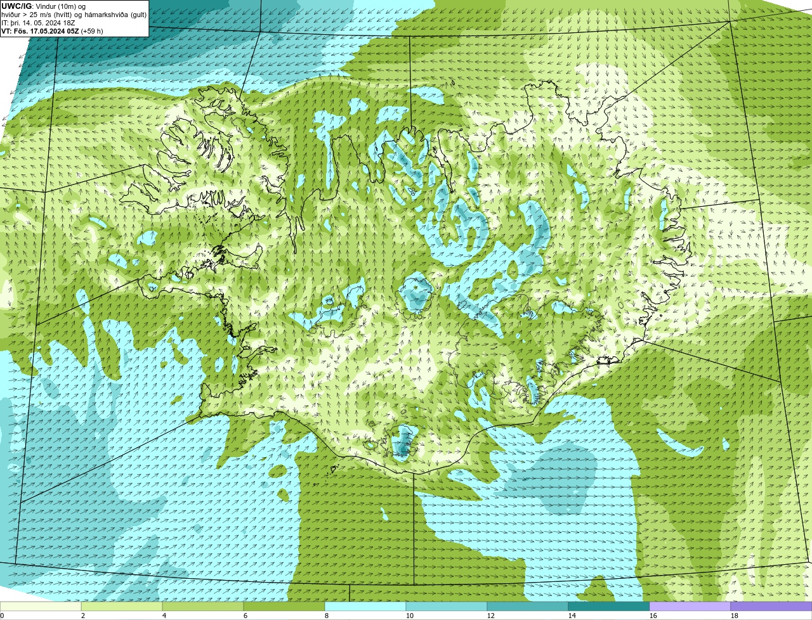Click the 'IT: þri. 14. 05. 2024 18Z' line
Viewport: 812px width, 620px height.
(38, 22)
